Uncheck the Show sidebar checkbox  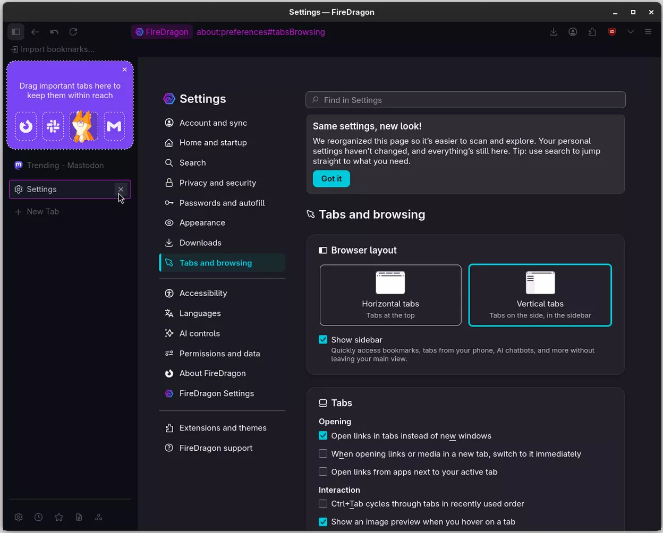pyautogui.click(x=323, y=340)
